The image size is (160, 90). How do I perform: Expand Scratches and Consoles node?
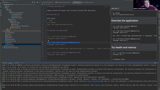click(3, 48)
